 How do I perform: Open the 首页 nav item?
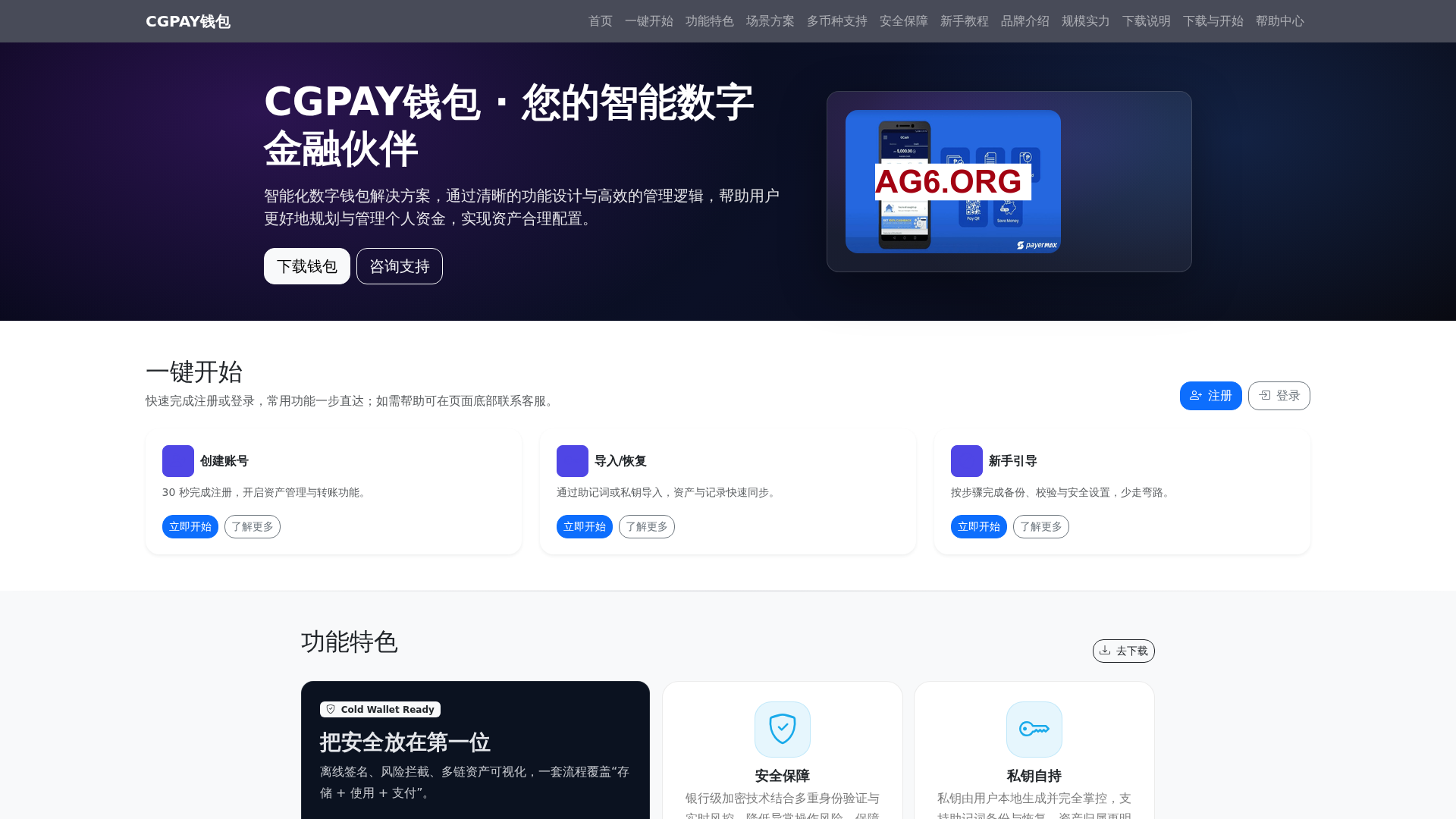click(601, 21)
